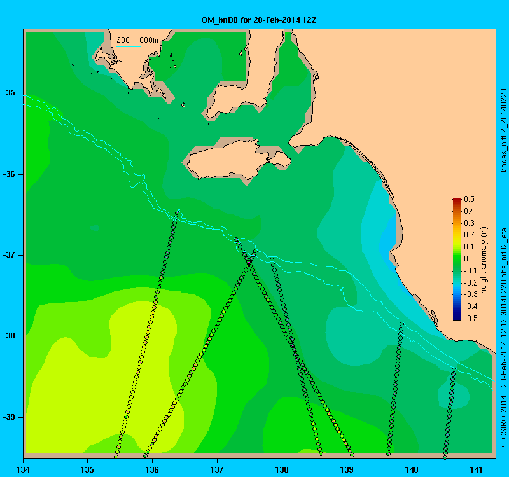This screenshot has height=477, width=509.
Task: Click the altimeter track's top circle near 136.4, -36.5
Action: point(178,213)
